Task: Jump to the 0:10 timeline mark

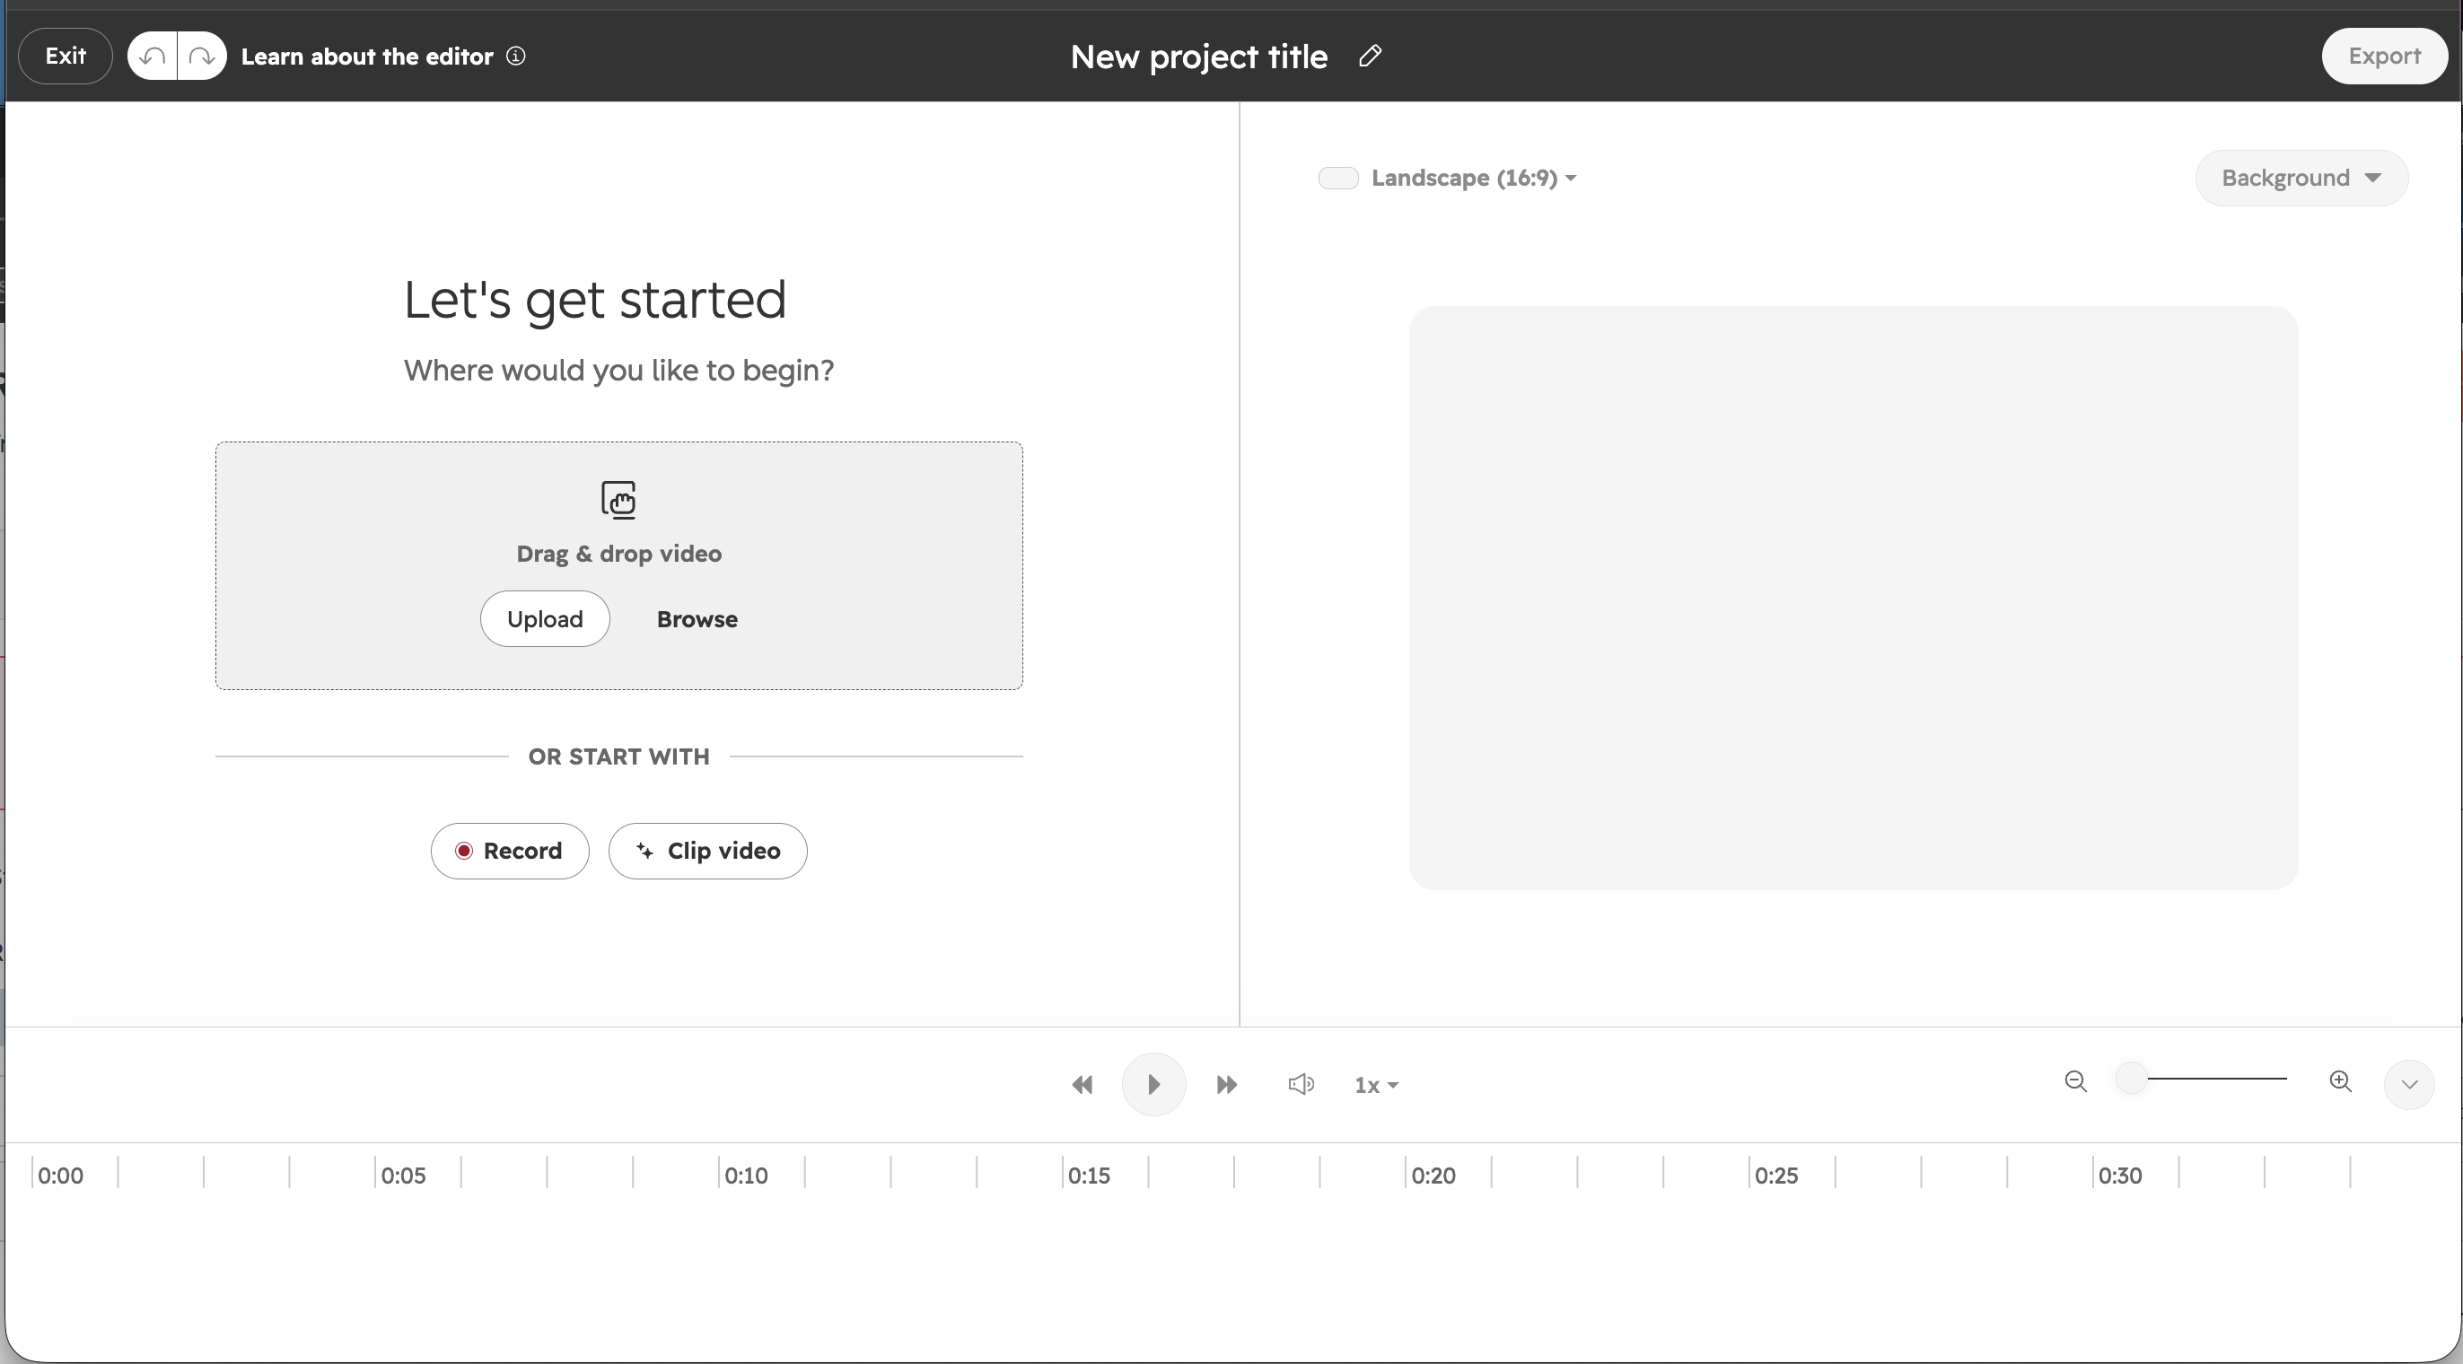Action: [x=746, y=1176]
